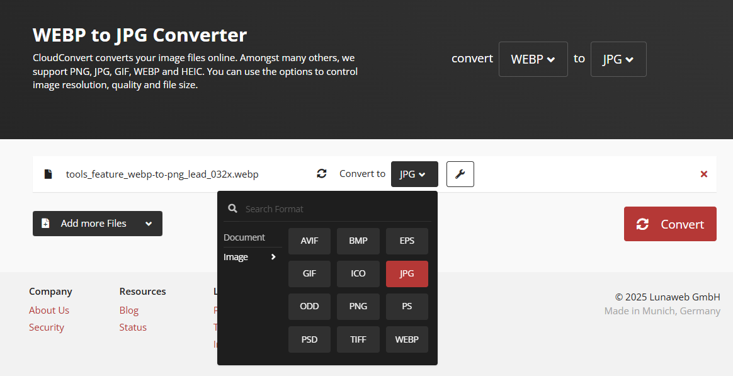Open the Security footer link
The image size is (733, 376).
pos(46,328)
